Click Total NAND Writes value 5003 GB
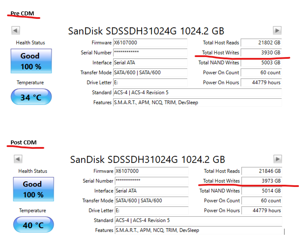 pyautogui.click(x=261, y=63)
